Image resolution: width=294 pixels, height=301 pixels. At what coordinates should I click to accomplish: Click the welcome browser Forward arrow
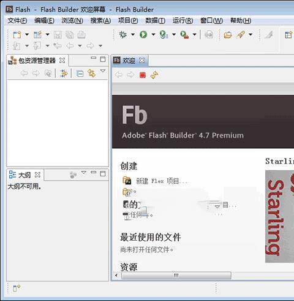click(x=130, y=75)
